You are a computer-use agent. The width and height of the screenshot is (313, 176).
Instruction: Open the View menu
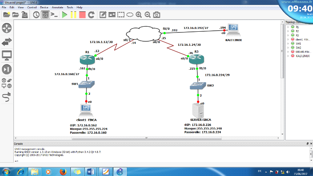pos(21,7)
